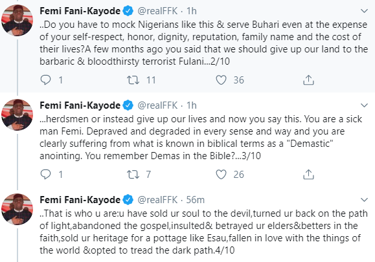
Task: Open Femi Fani-Kayode's name on the first tweet
Action: point(80,11)
